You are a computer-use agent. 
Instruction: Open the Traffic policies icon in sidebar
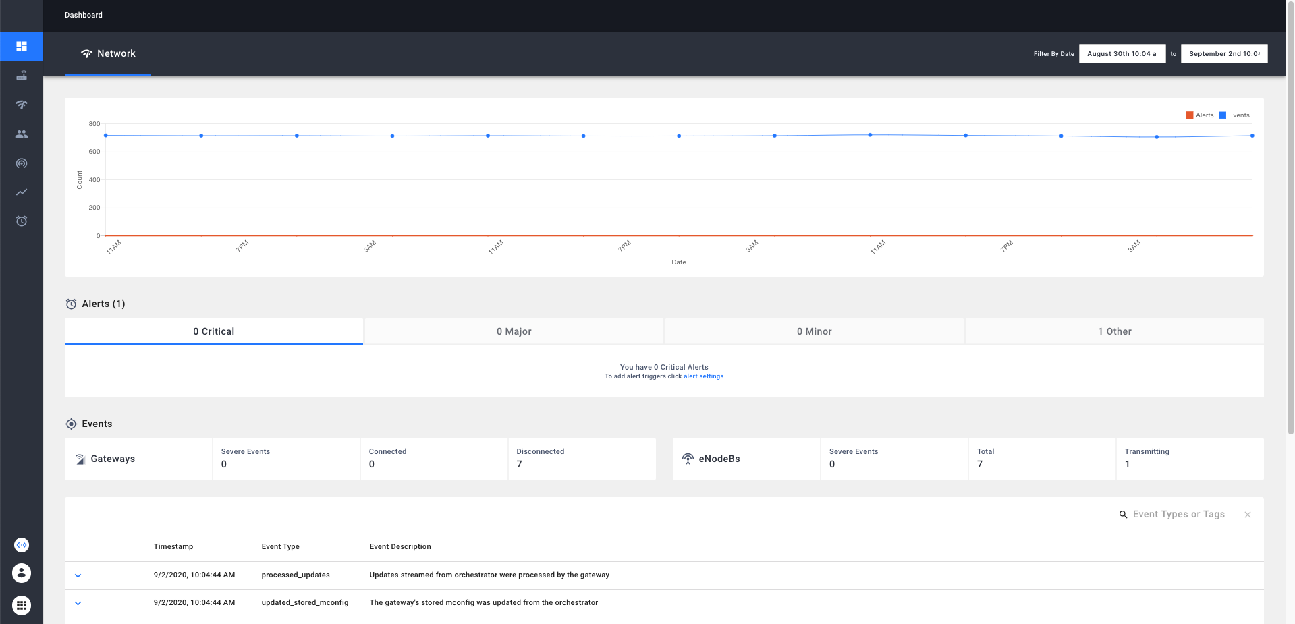click(22, 163)
